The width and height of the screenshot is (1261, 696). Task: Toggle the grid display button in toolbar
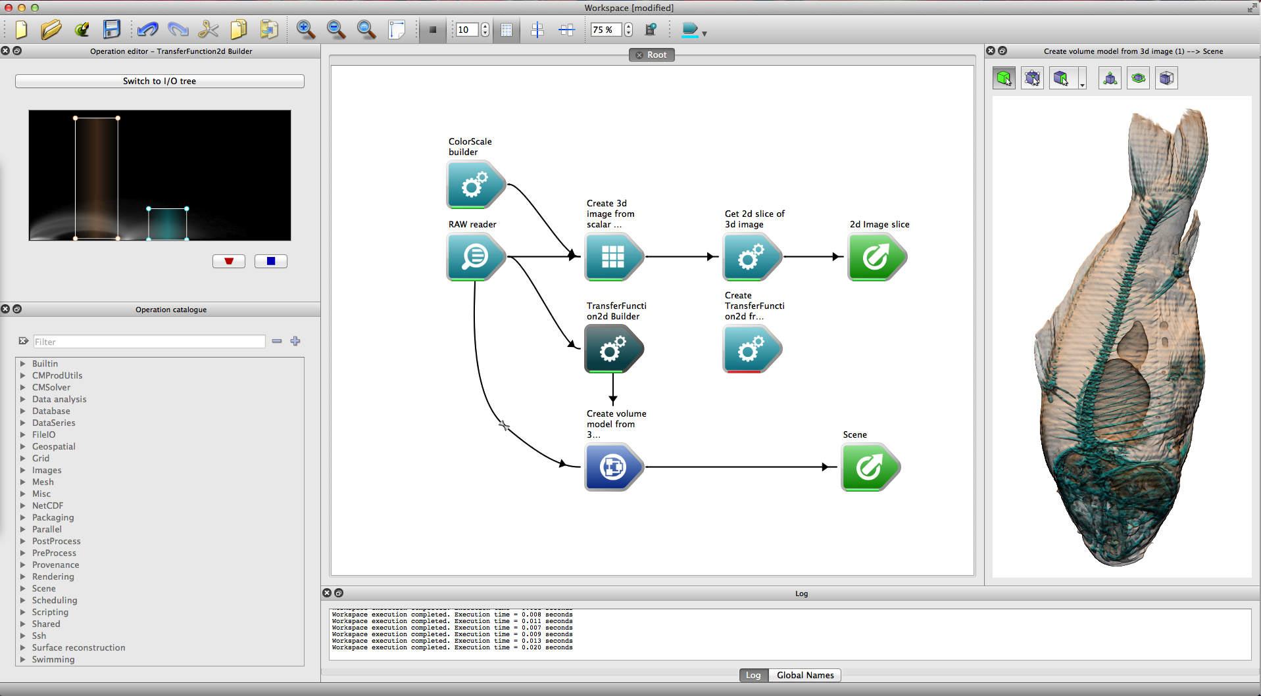507,30
